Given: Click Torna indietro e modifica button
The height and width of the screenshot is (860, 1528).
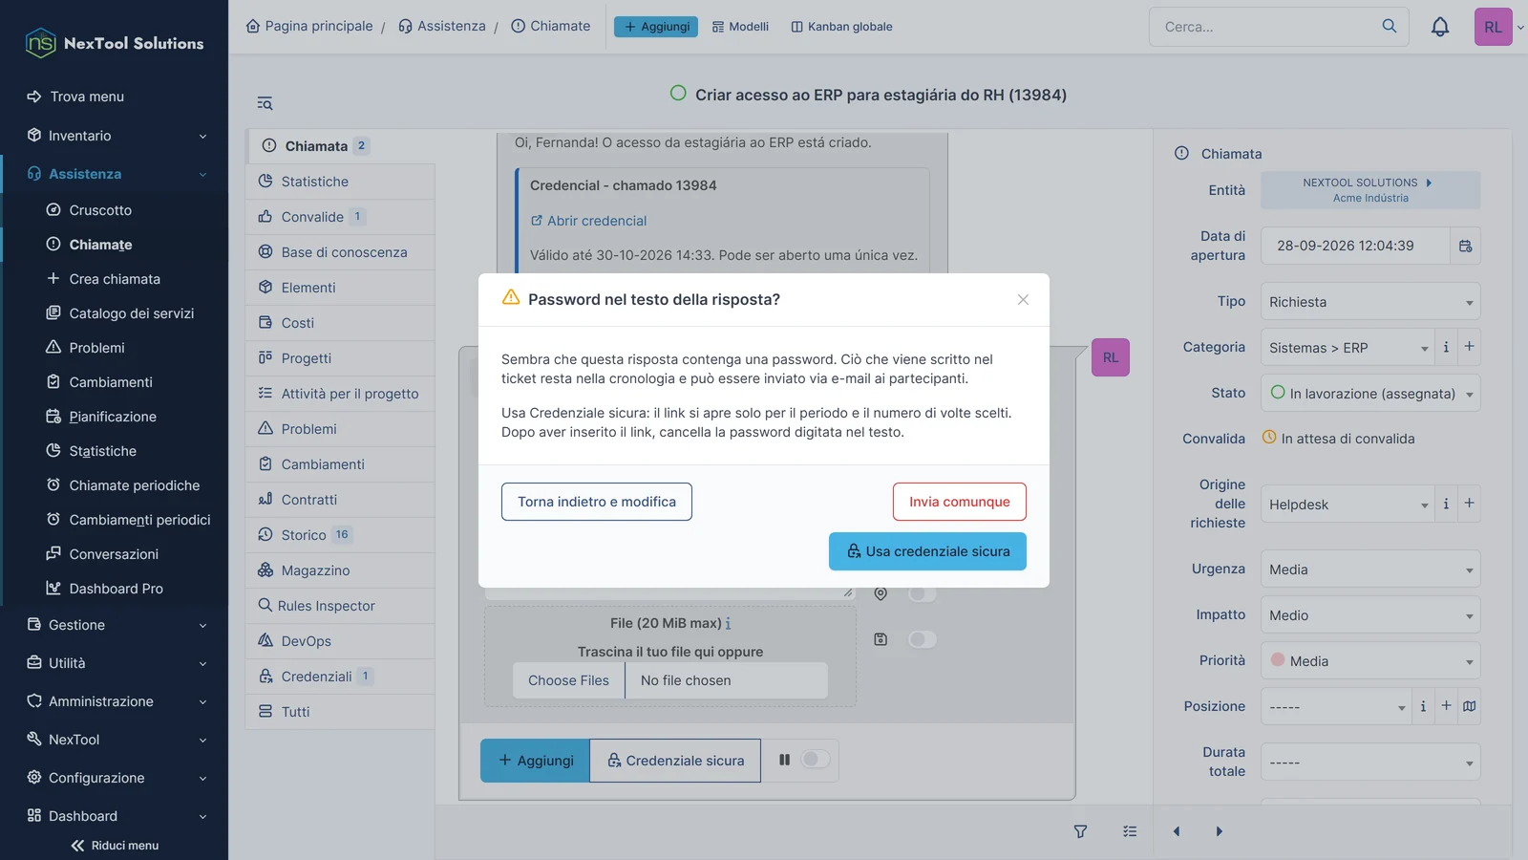Looking at the screenshot, I should pyautogui.click(x=597, y=502).
